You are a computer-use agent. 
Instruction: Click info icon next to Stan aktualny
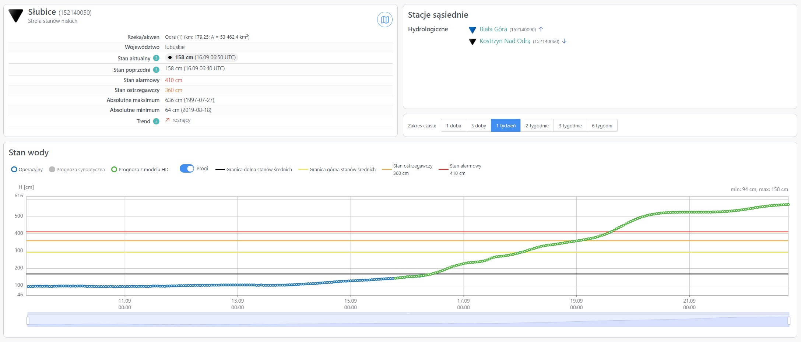[x=156, y=58]
